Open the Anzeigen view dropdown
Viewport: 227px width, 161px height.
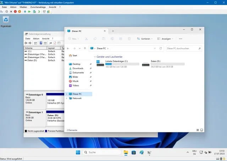point(166,39)
